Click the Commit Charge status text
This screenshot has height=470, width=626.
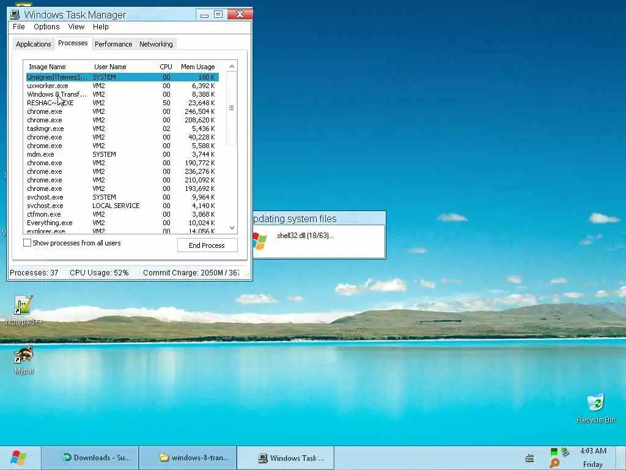(191, 272)
